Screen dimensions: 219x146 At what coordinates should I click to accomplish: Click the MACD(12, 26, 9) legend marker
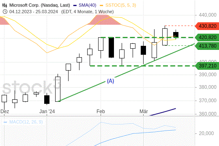tap(5, 122)
